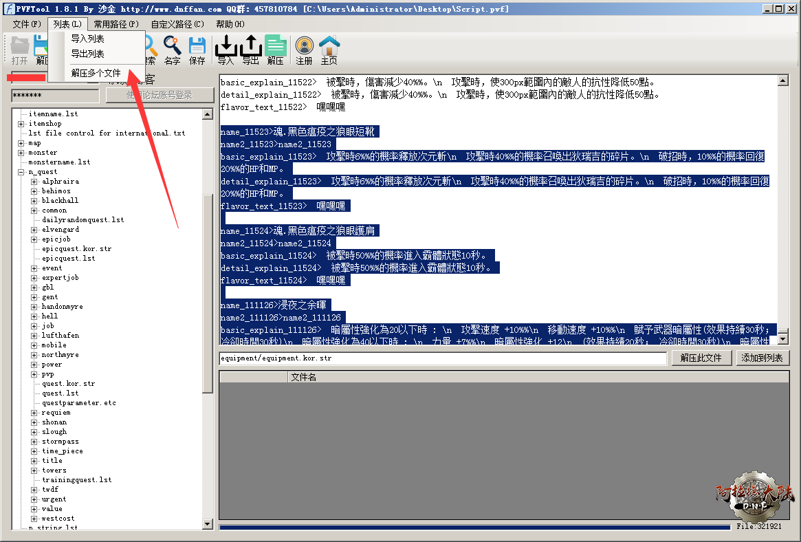Click the 名字 name-search magnifier icon
Image resolution: width=801 pixels, height=542 pixels.
point(172,50)
